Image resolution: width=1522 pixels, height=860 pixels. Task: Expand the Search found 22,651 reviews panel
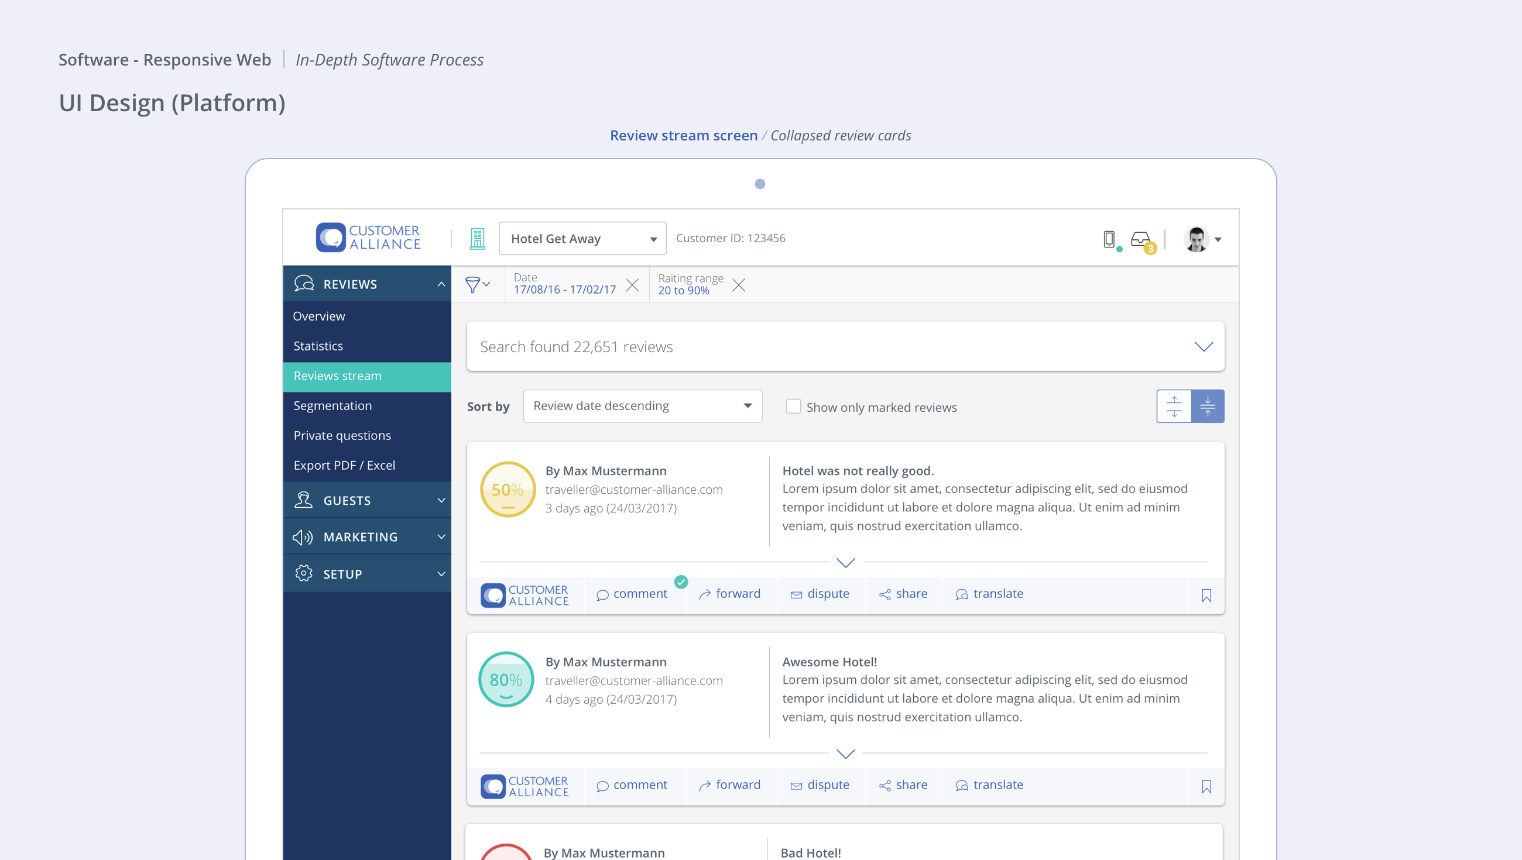[x=1204, y=347]
